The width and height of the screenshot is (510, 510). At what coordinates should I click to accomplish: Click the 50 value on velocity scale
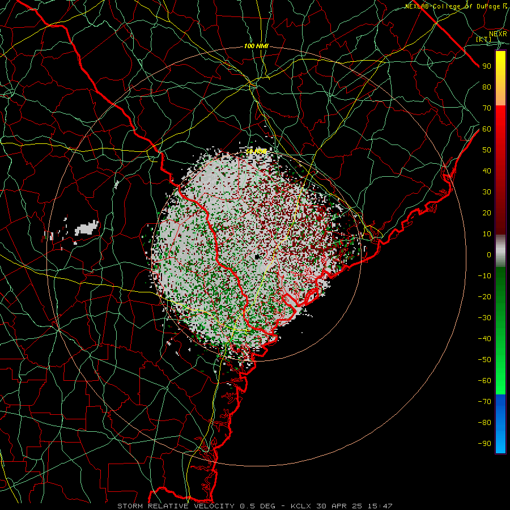click(487, 150)
